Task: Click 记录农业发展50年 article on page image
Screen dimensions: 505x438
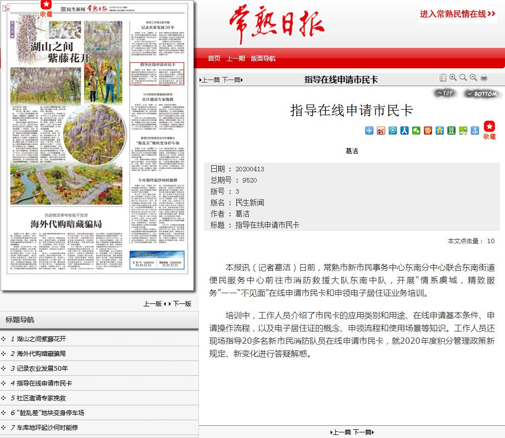Action: coord(158,39)
